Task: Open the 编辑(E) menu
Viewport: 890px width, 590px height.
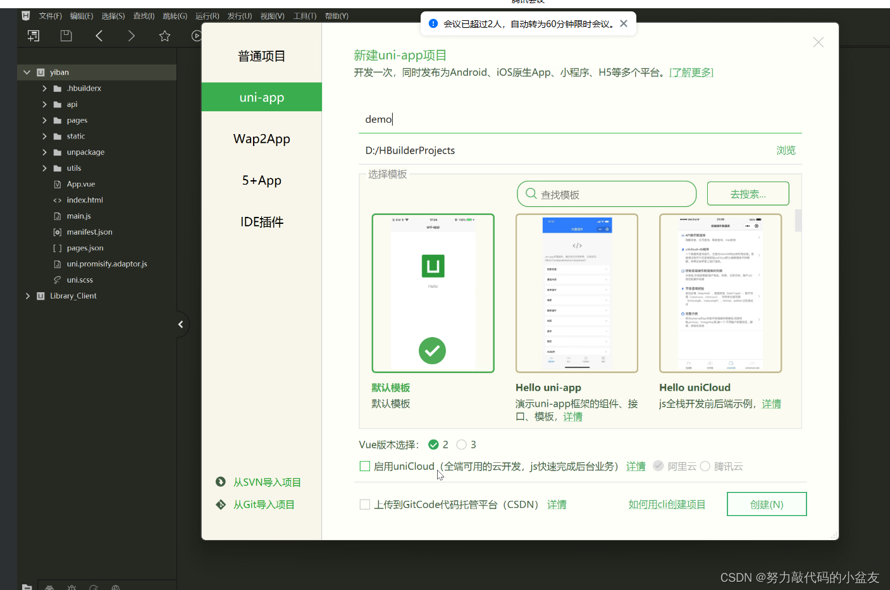Action: point(82,16)
